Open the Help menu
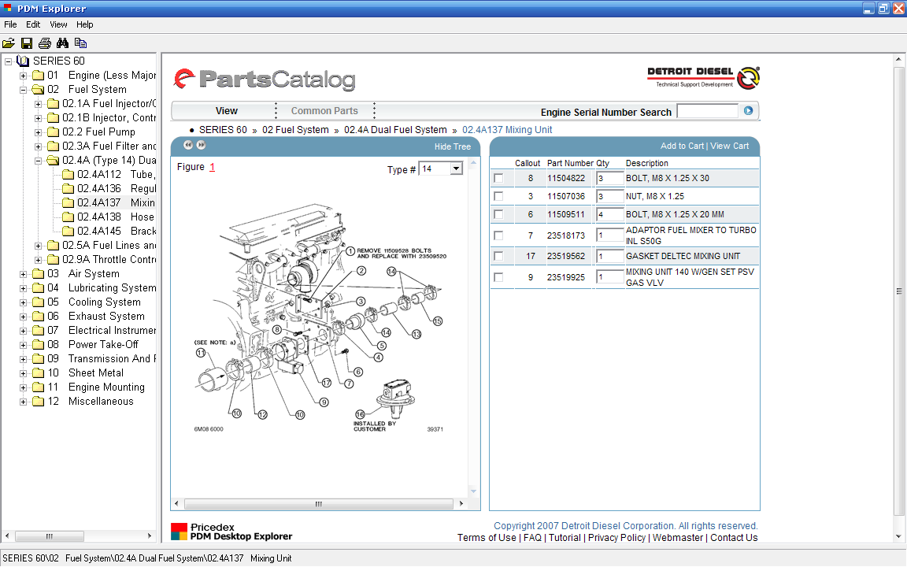This screenshot has height=567, width=907. point(84,24)
